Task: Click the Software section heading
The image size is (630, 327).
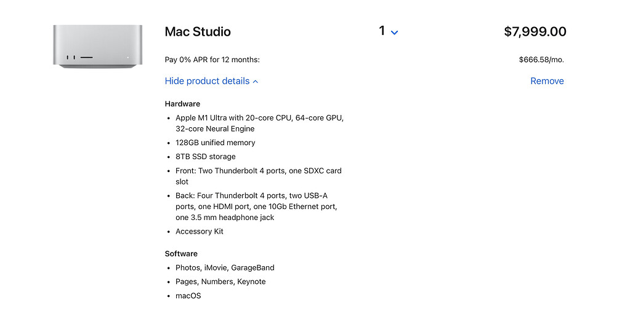Action: [181, 254]
